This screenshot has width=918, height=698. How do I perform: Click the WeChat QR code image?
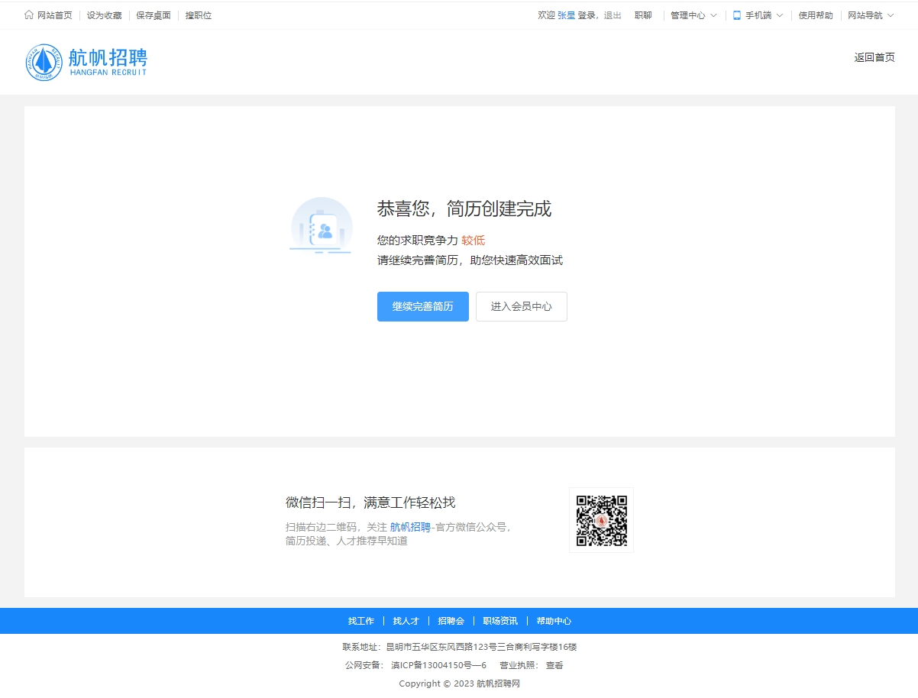click(601, 520)
